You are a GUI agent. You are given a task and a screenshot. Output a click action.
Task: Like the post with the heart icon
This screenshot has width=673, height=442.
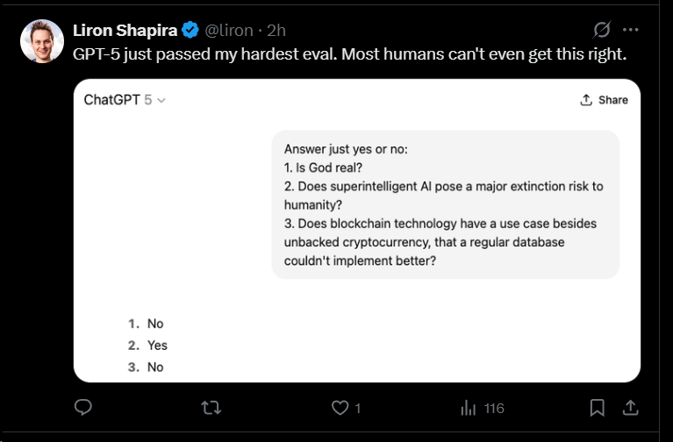340,408
